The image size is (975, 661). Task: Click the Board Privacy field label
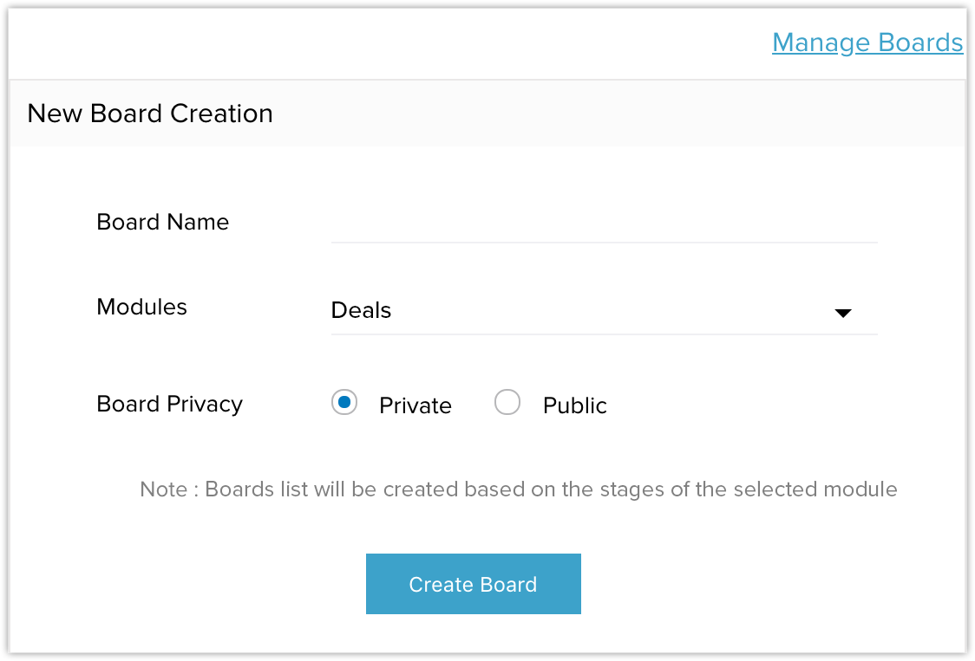coord(169,404)
